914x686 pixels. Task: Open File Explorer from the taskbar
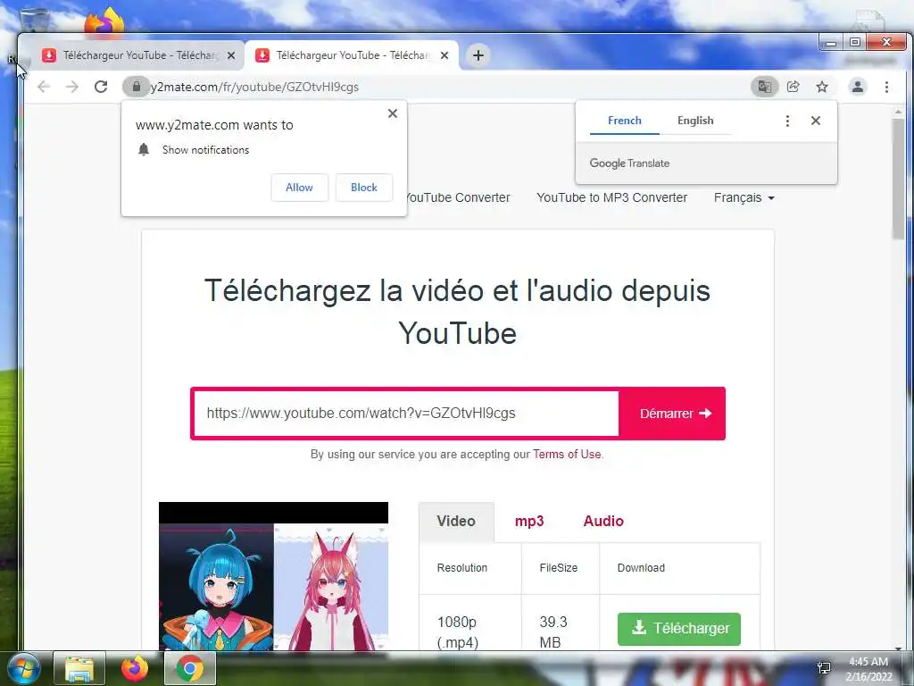point(79,668)
